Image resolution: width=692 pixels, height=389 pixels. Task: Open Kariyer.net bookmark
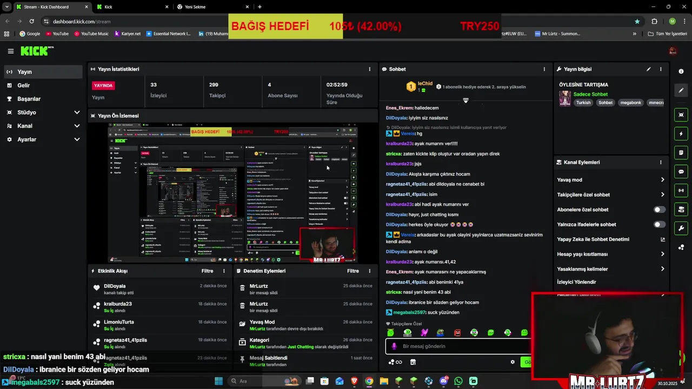coord(127,33)
